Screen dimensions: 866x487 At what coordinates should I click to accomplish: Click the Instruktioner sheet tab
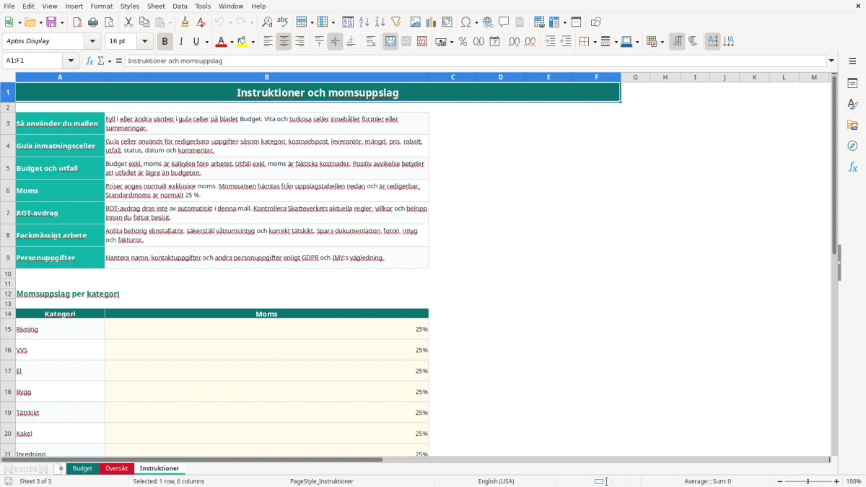point(159,469)
